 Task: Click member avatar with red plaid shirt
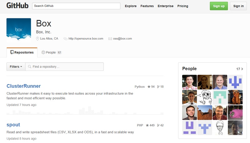pyautogui.click(x=189, y=82)
